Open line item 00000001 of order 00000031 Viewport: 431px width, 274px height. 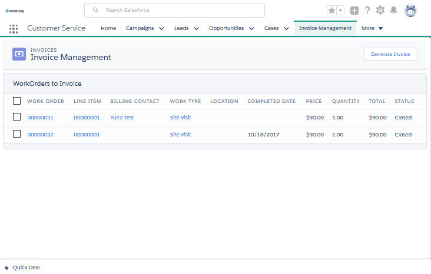(87, 118)
